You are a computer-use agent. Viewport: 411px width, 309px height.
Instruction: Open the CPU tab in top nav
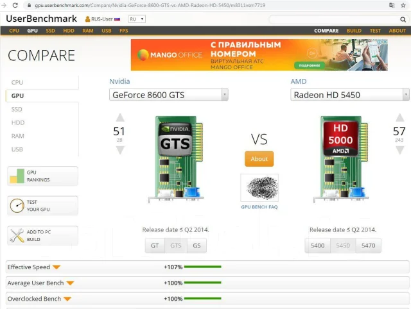point(14,31)
